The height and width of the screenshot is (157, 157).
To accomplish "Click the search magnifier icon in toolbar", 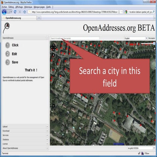I will pos(153,12).
